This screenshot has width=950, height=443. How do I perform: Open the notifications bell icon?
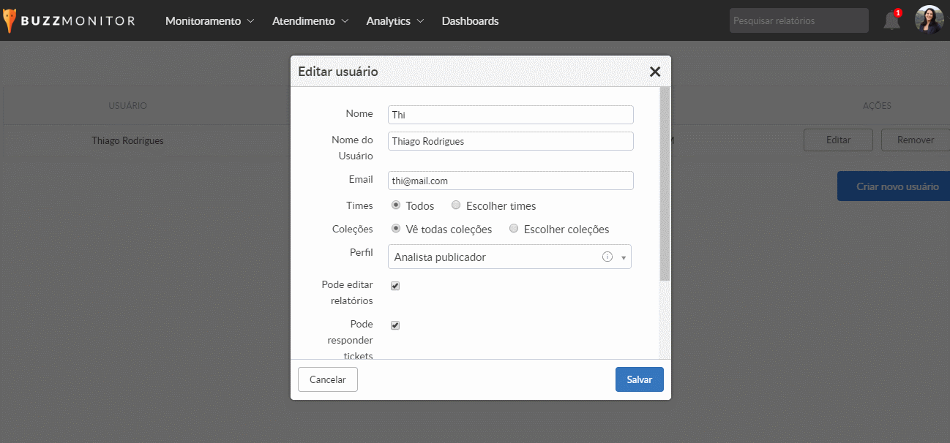[891, 20]
